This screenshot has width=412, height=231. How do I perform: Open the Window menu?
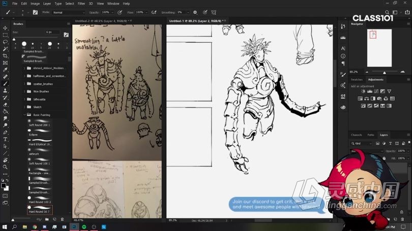click(x=113, y=4)
